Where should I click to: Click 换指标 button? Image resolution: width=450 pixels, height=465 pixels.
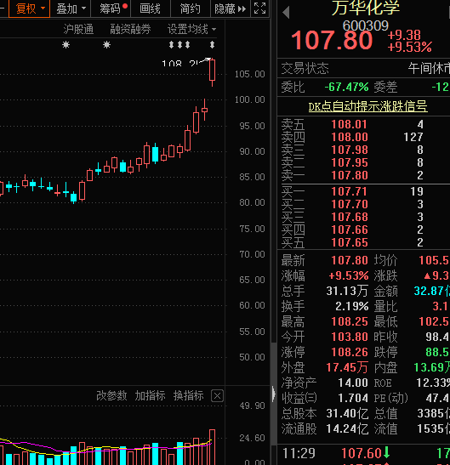tap(189, 395)
